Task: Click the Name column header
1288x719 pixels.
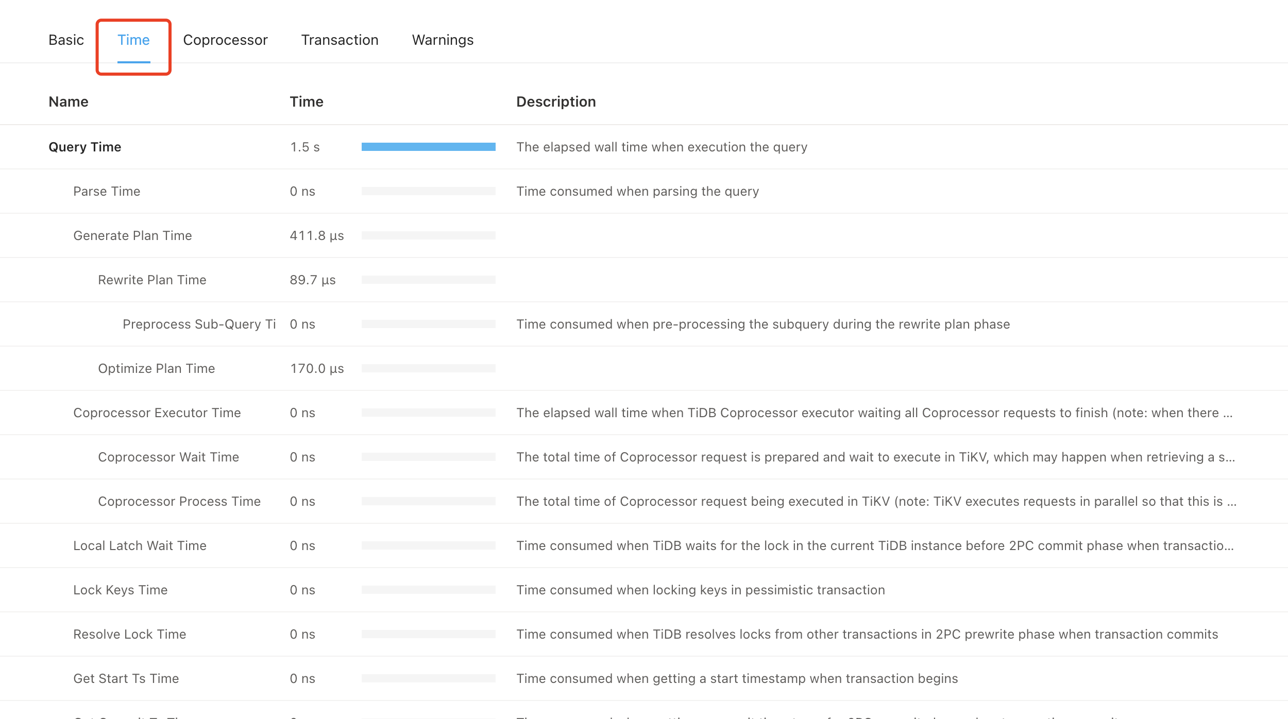Action: (69, 102)
